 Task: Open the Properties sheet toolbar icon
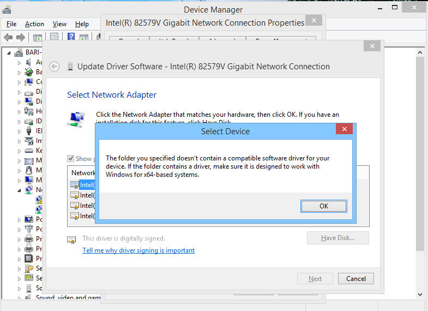pos(54,37)
